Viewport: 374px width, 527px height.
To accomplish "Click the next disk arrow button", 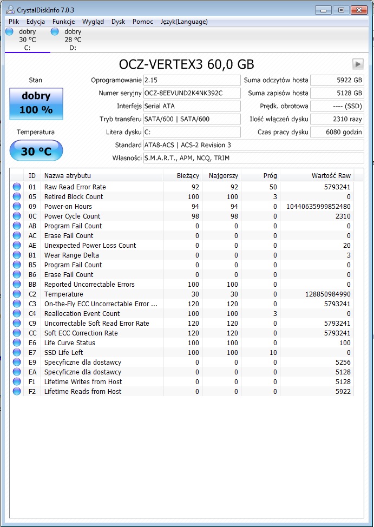I will (x=358, y=64).
